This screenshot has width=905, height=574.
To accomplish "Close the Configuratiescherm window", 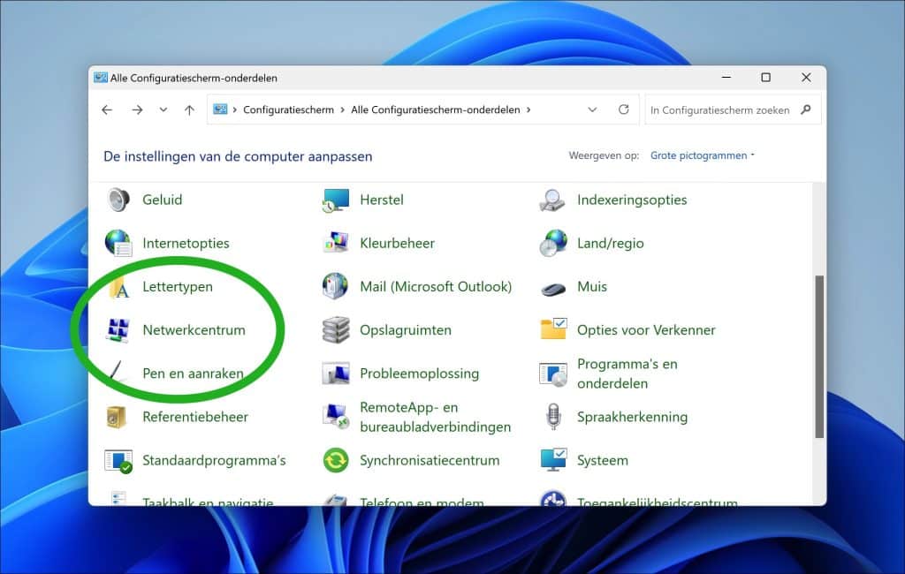I will tap(806, 78).
